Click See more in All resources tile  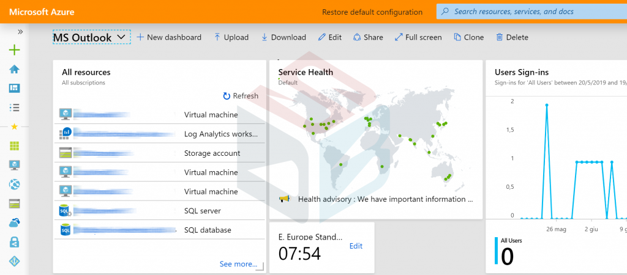(x=238, y=264)
